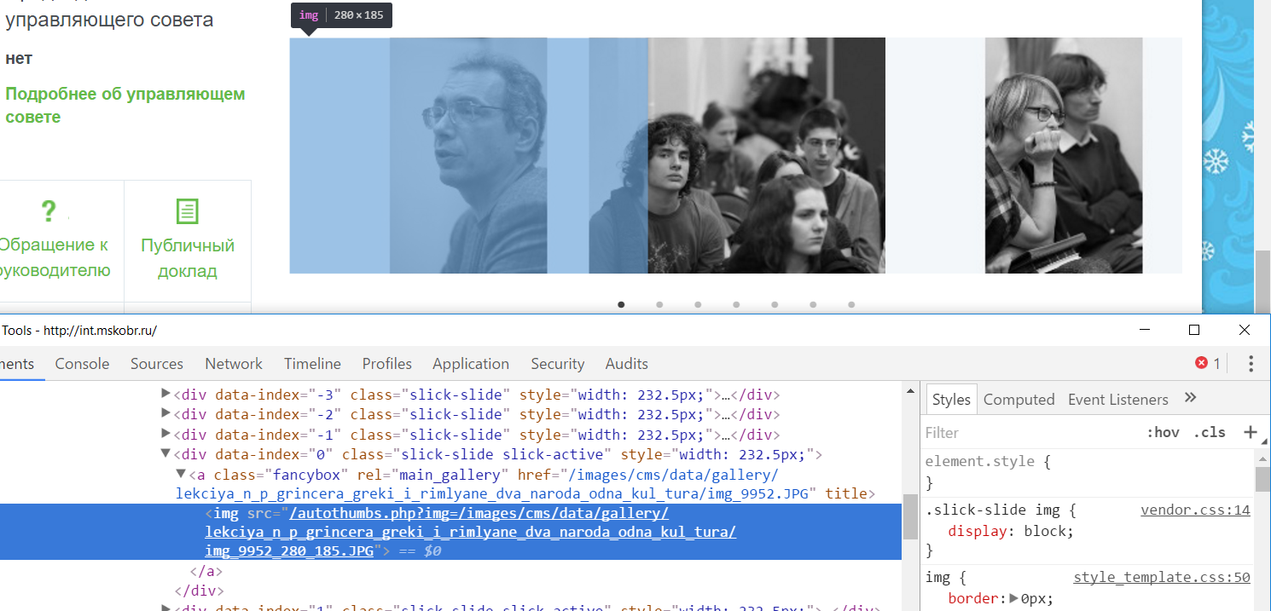Open highlighted lecturer photo in gallery
Screen dimensions: 1271x611
[468, 155]
